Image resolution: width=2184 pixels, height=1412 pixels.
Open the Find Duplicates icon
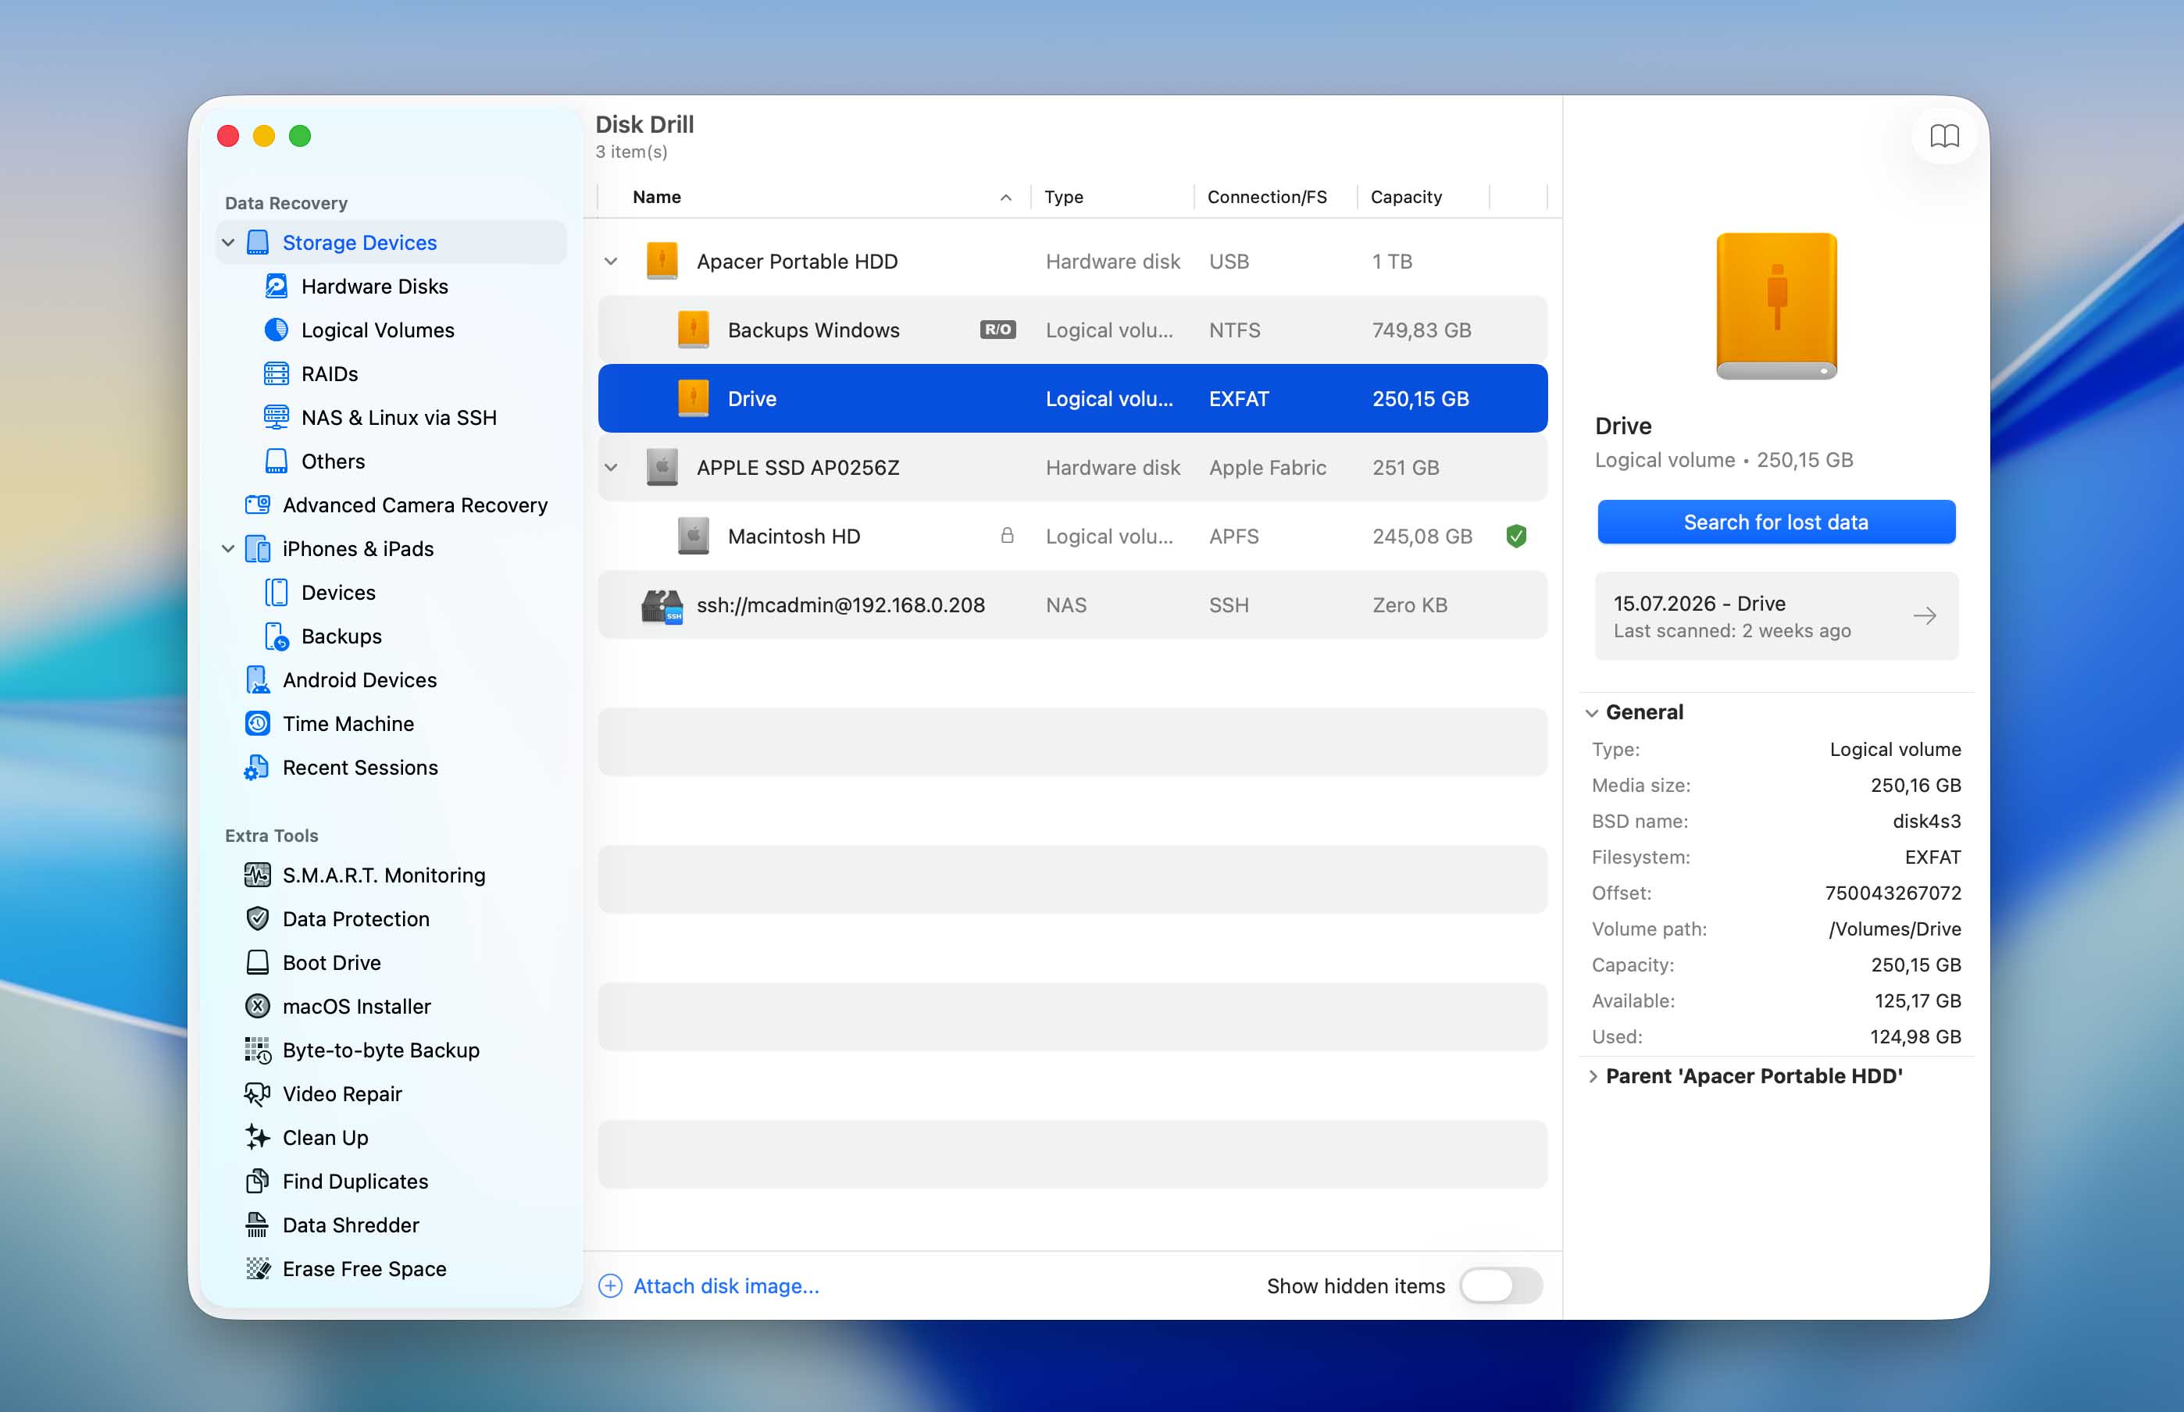pyautogui.click(x=258, y=1182)
